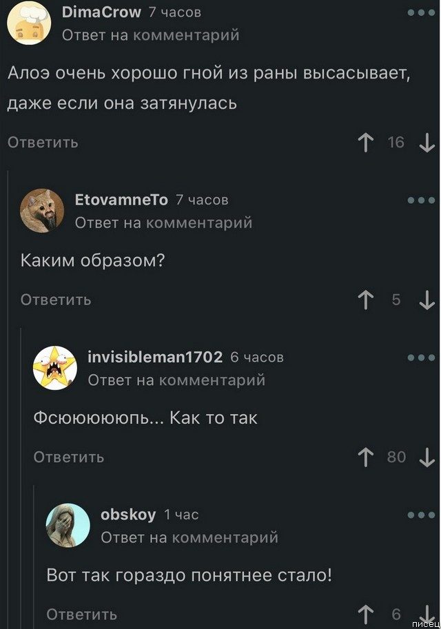Open three-dot menu on EtovamneTo's comment
Image resolution: width=441 pixels, height=629 pixels.
click(x=421, y=200)
